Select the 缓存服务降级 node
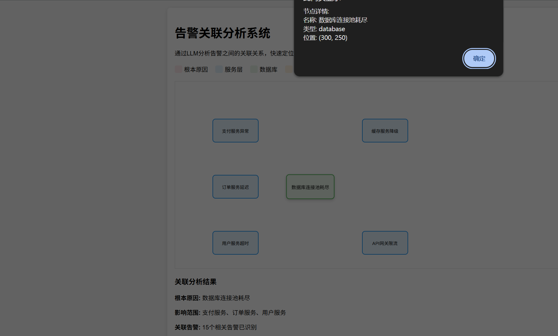558x336 pixels. (385, 131)
